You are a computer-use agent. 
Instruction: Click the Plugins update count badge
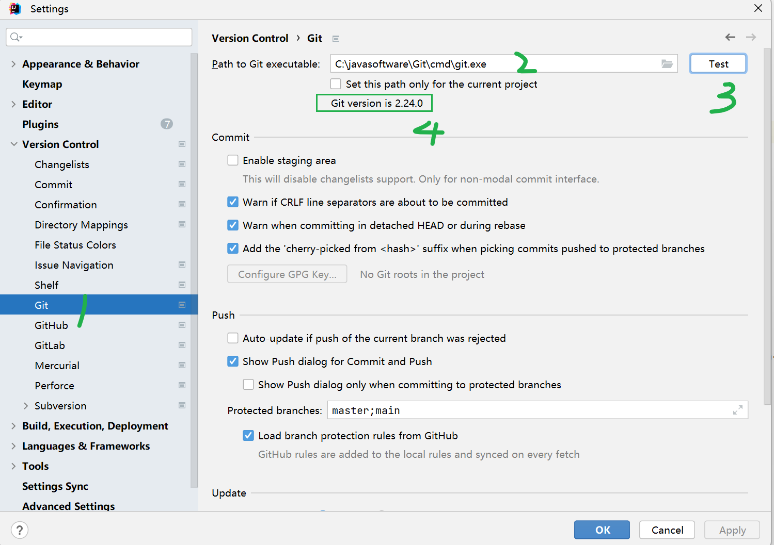click(x=166, y=124)
